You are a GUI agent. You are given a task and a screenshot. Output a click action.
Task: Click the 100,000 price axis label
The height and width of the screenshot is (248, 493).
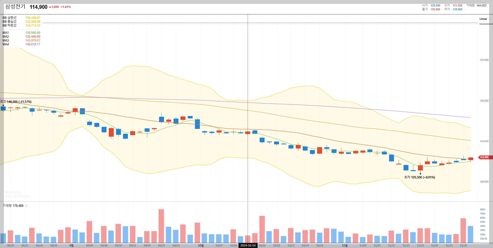(x=484, y=182)
